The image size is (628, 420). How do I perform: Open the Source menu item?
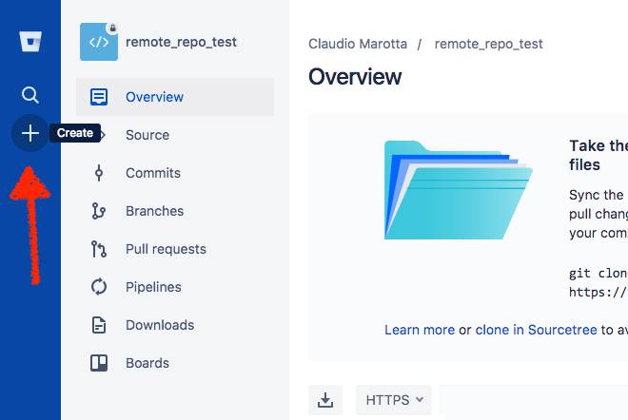(147, 135)
